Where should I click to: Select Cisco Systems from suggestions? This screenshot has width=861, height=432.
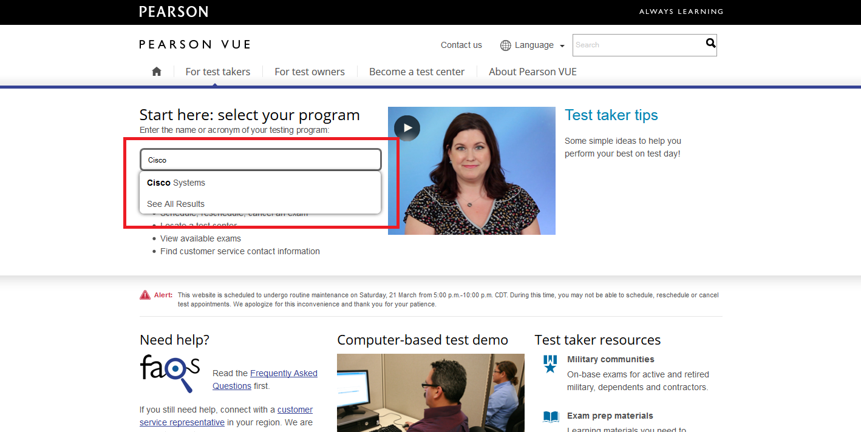(x=260, y=183)
